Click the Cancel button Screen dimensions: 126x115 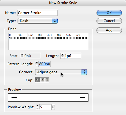coord(109,21)
